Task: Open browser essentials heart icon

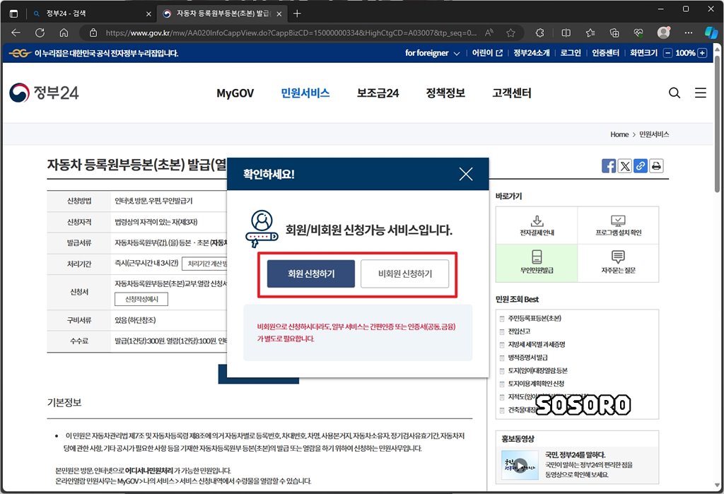Action: tap(638, 33)
